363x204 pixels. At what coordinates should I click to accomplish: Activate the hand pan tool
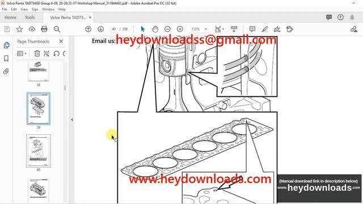tap(155, 29)
